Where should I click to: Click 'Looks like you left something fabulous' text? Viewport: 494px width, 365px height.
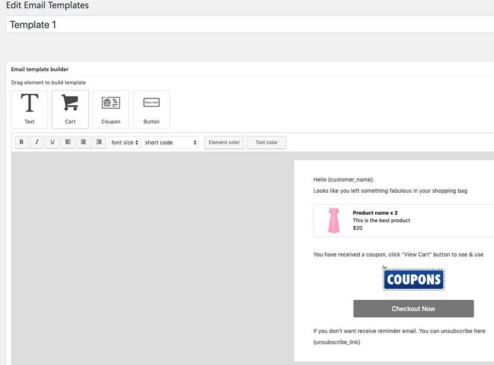pos(390,191)
